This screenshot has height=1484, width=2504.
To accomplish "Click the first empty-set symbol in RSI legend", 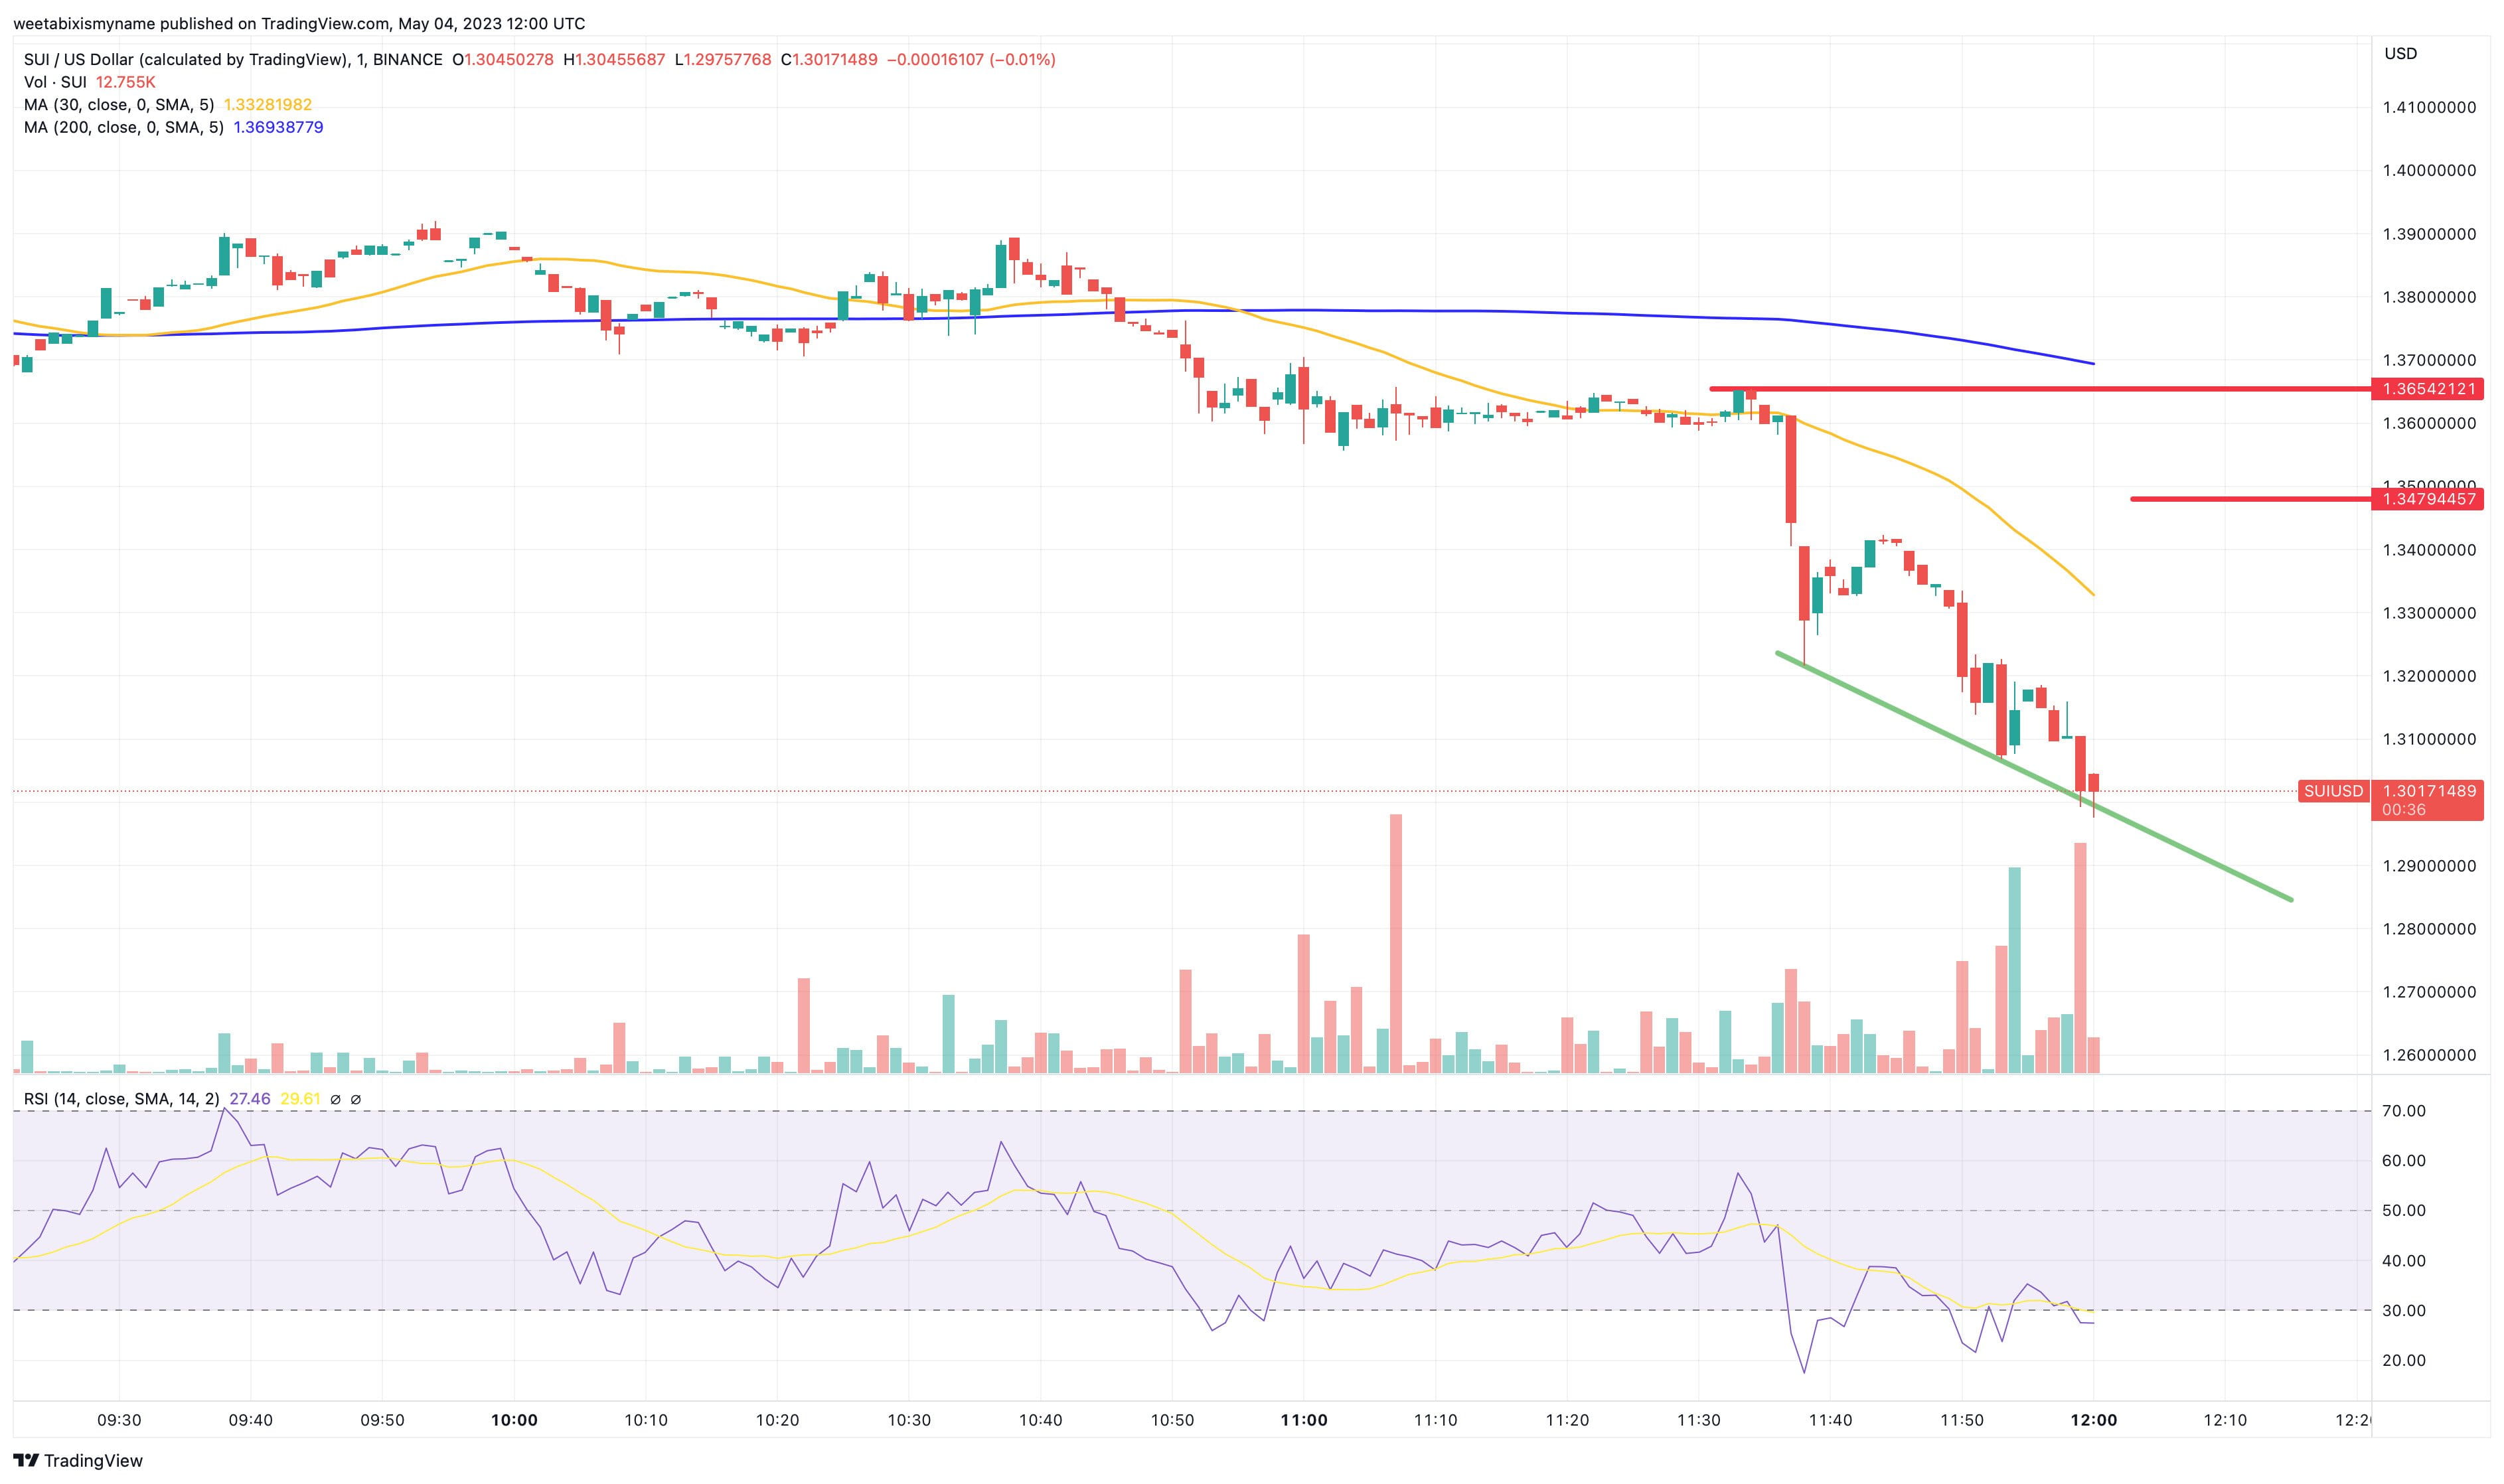I will [335, 1099].
